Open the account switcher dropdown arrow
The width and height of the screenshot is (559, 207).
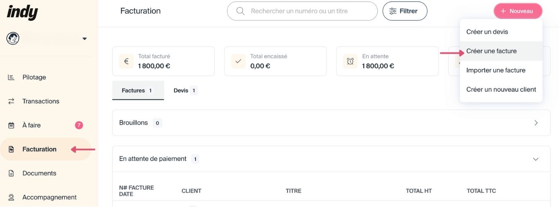(x=84, y=39)
